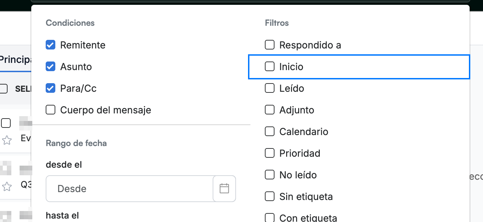483x222 pixels.
Task: Tick the Inicio filter checkbox
Action: coord(270,67)
